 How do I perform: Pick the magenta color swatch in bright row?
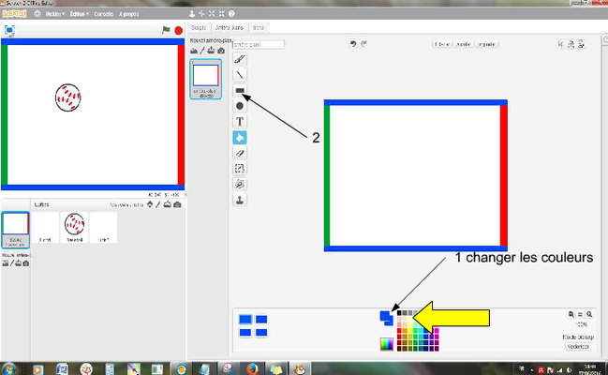tap(437, 331)
